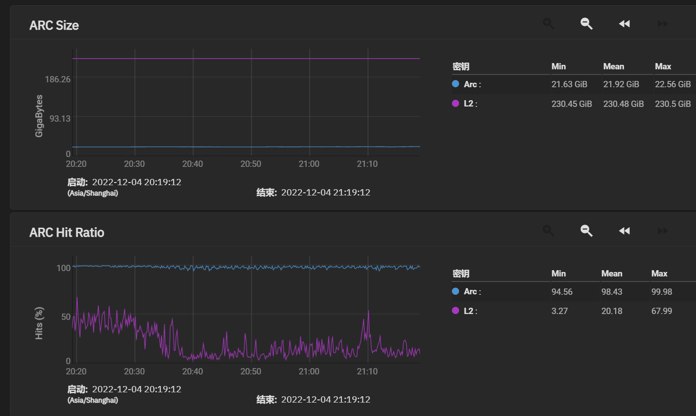The height and width of the screenshot is (416, 696).
Task: Zoom in on the ARC Size chart
Action: 548,24
